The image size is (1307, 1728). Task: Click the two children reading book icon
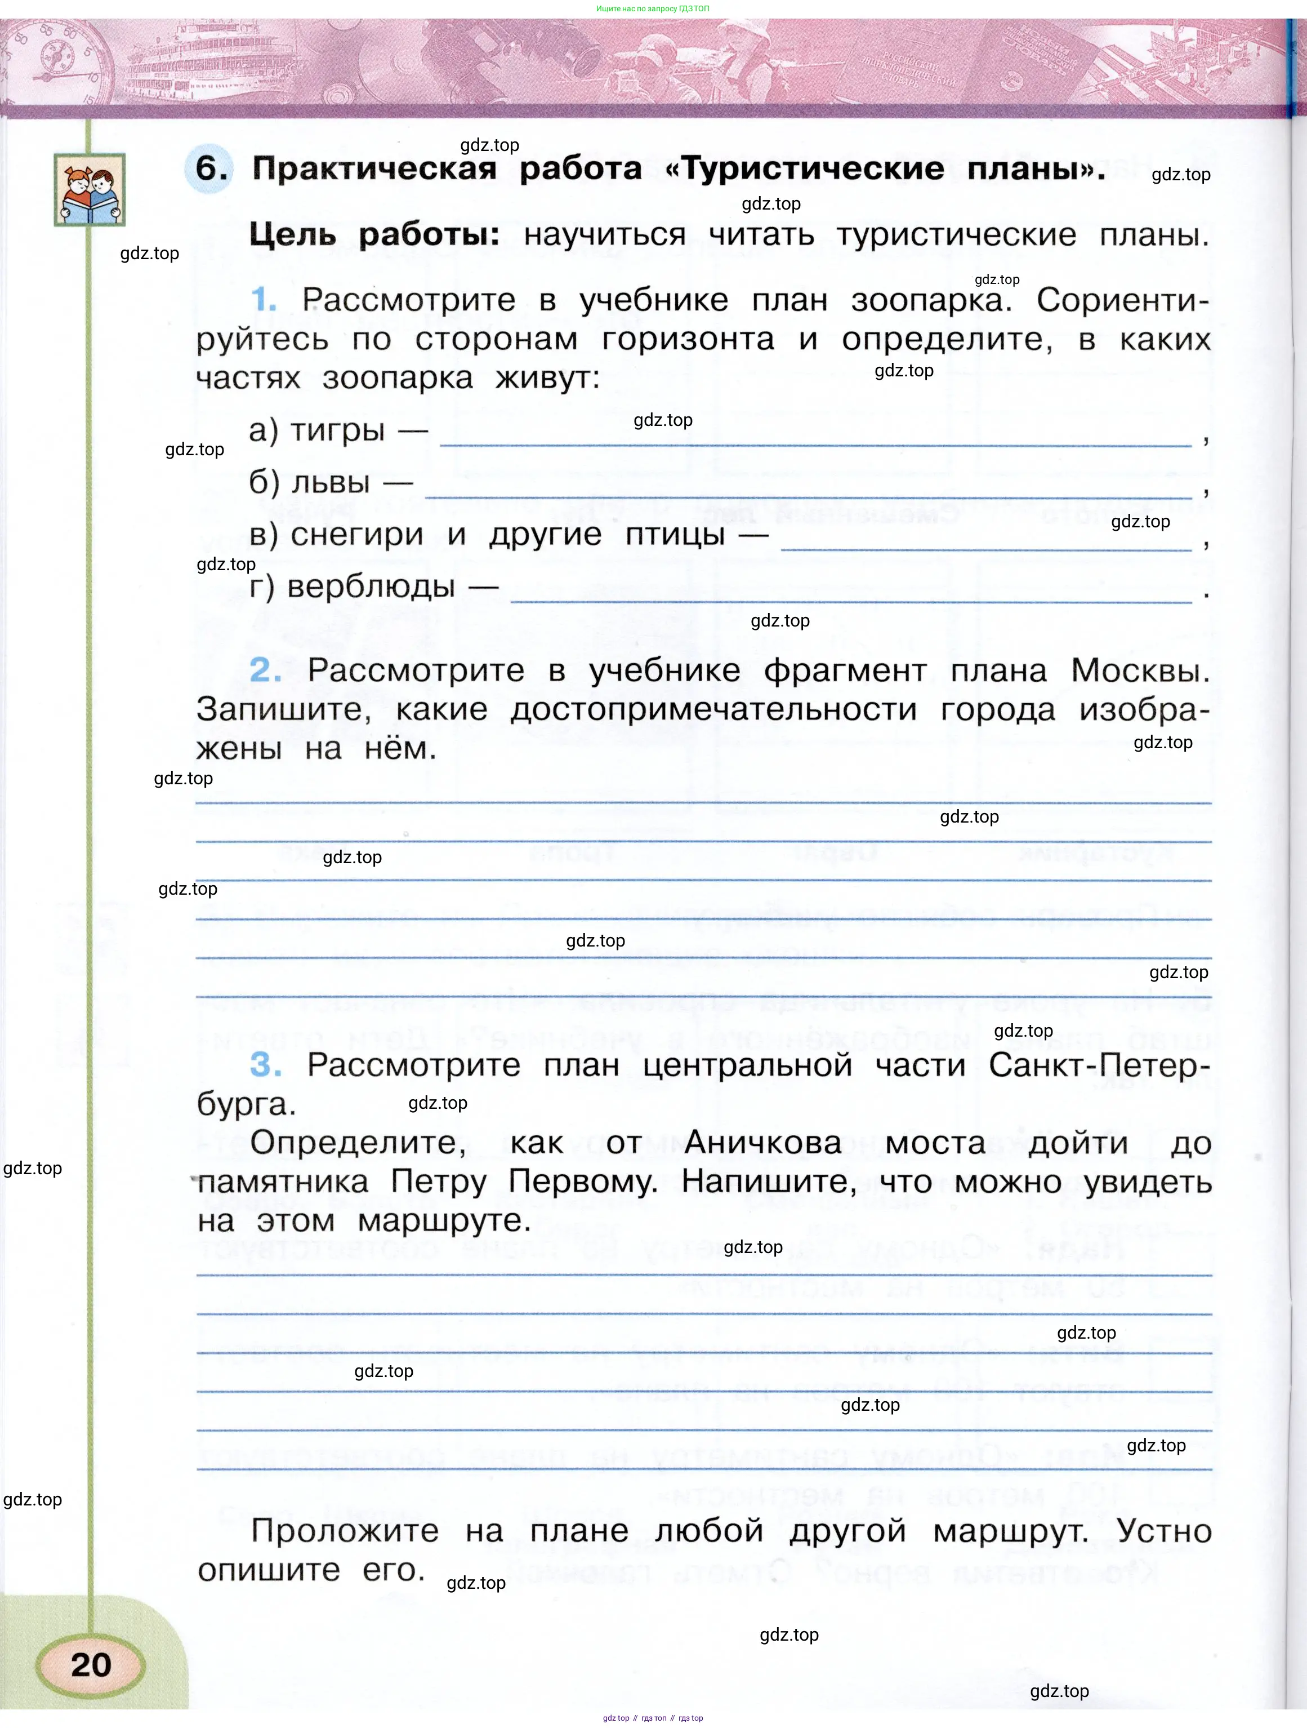pos(89,190)
